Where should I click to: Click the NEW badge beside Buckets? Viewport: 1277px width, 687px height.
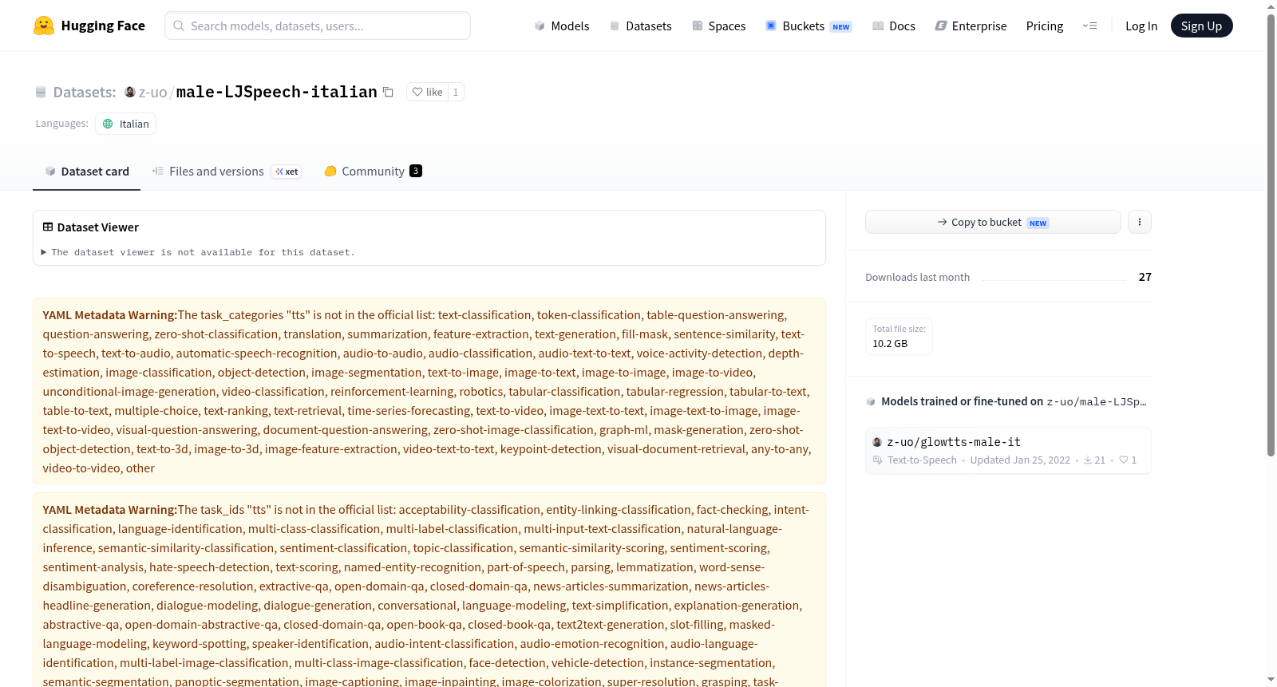tap(841, 27)
